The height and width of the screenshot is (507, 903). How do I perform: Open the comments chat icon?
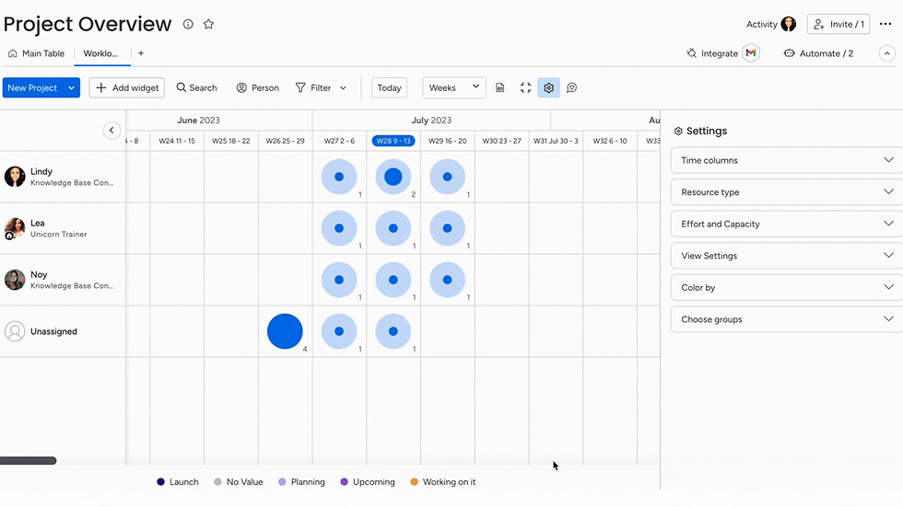coord(571,88)
